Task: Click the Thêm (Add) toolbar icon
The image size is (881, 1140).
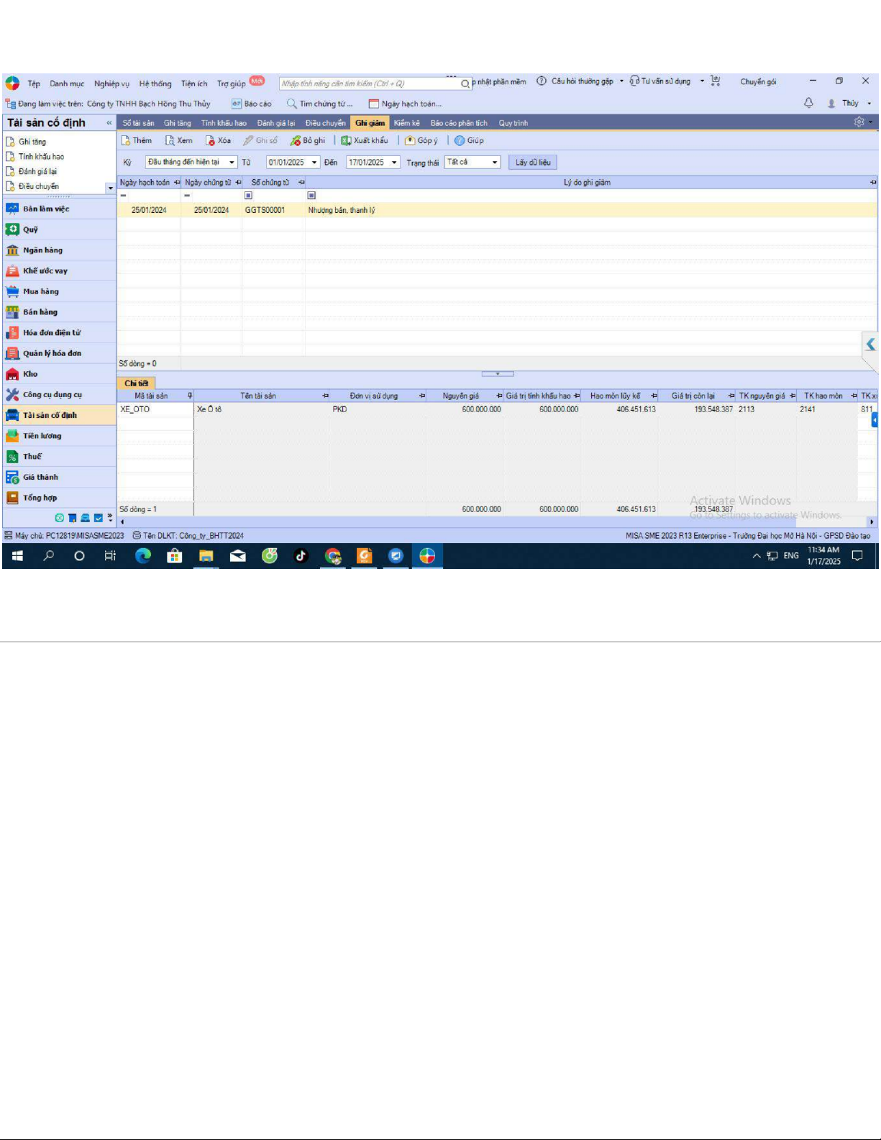Action: coord(126,141)
